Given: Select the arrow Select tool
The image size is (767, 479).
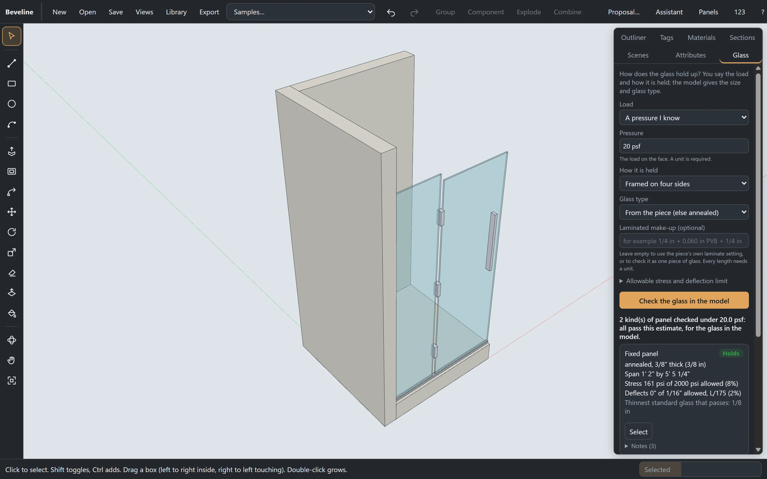Looking at the screenshot, I should [x=12, y=36].
